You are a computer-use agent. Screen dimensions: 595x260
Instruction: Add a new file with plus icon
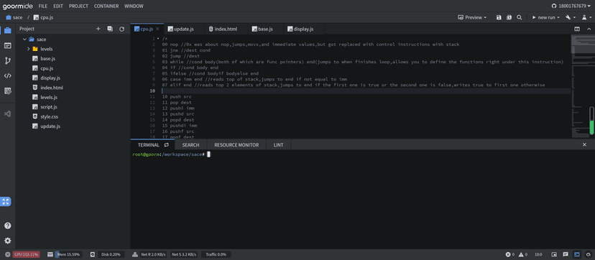tap(98, 29)
